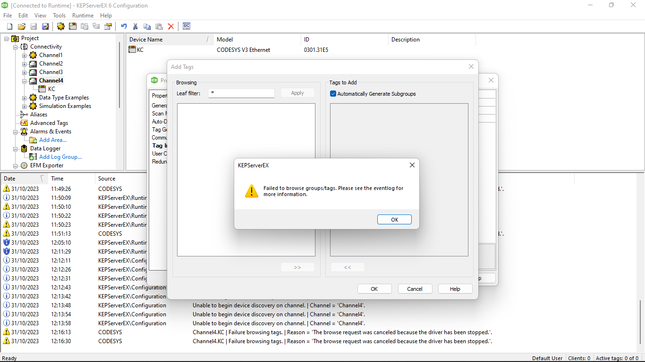
Task: Click Apply next to the leaf filter
Action: (x=297, y=93)
